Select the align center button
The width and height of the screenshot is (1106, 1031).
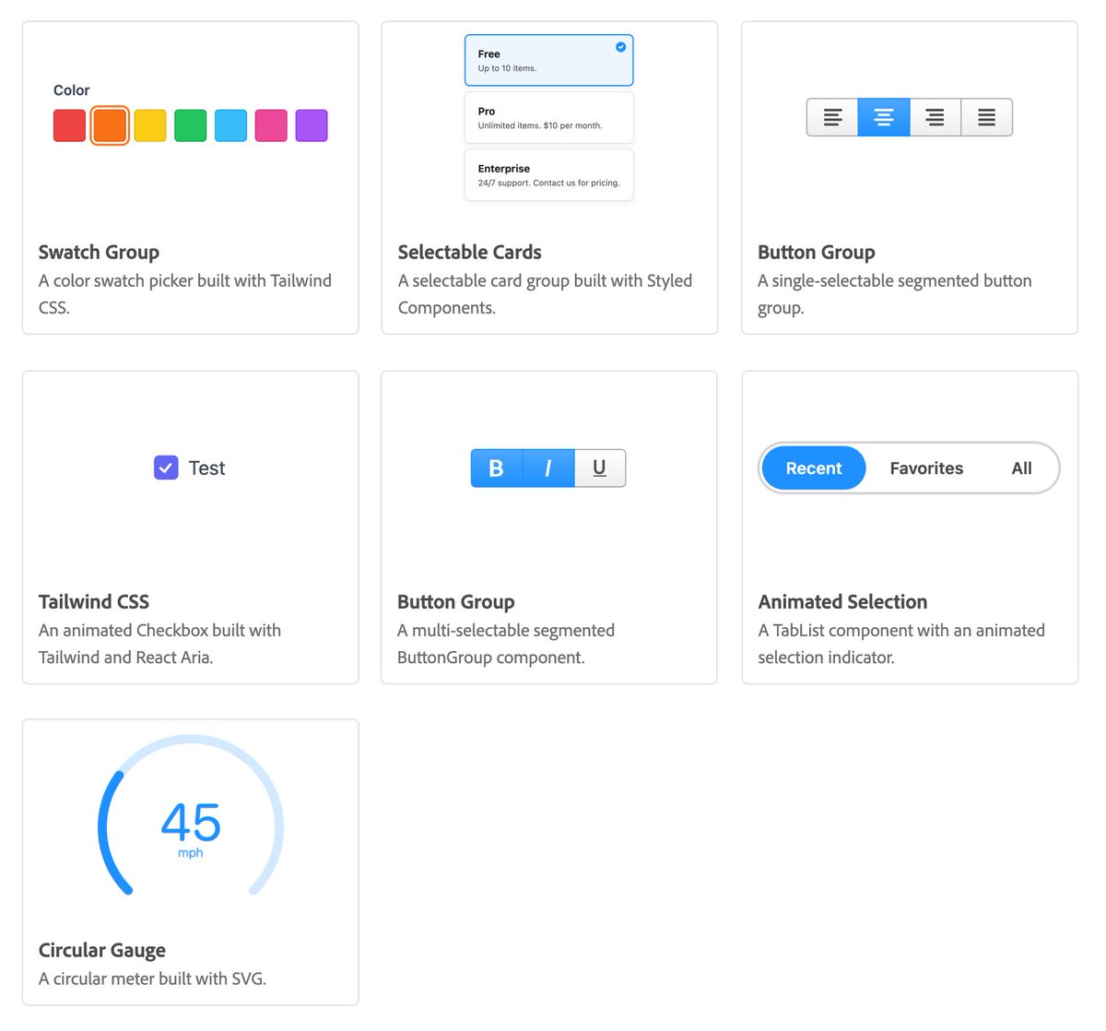tap(884, 117)
